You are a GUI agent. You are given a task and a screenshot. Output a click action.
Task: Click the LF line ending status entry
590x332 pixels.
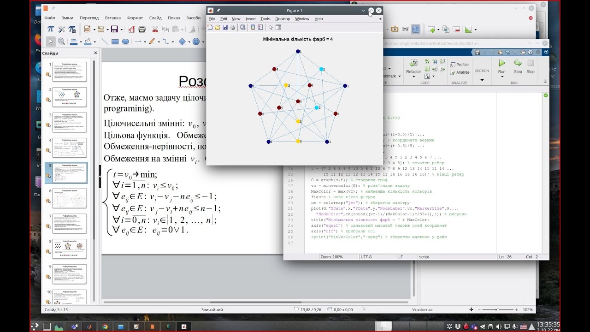[401, 257]
